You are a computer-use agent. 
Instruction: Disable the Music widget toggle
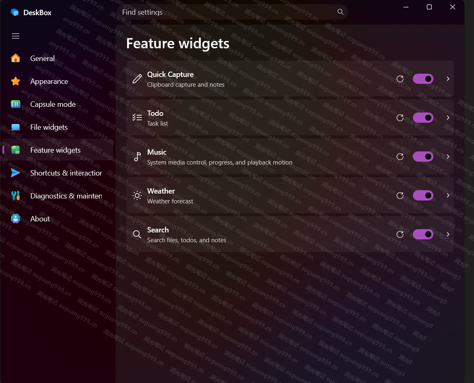[423, 157]
